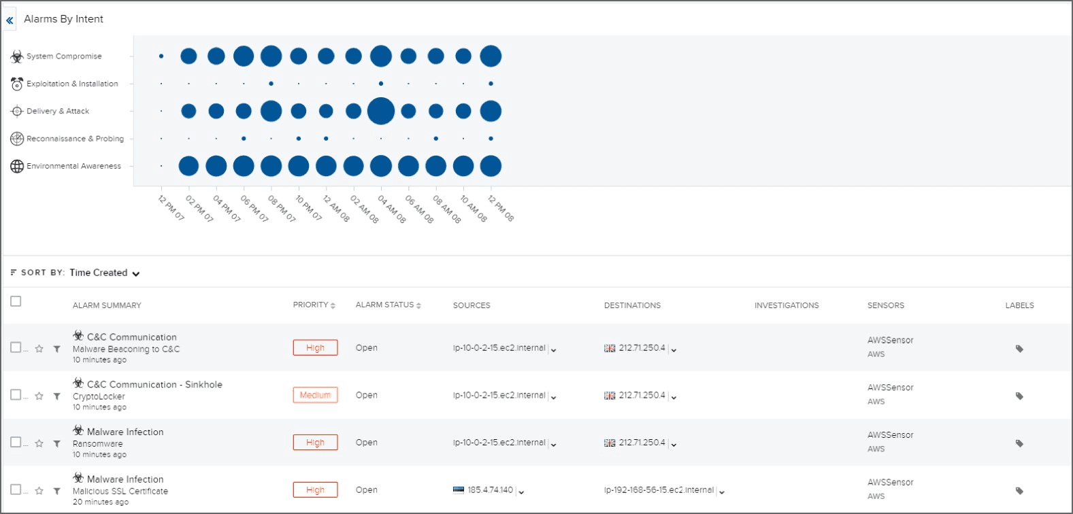Expand destination dropdown in Ransomware row
Viewport: 1073px width, 514px height.
tap(674, 445)
